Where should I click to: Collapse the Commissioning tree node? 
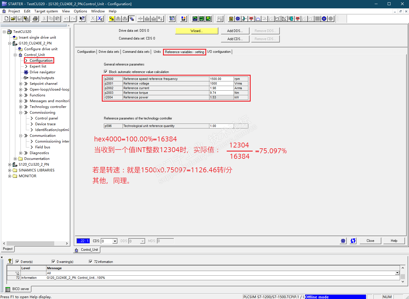21,113
